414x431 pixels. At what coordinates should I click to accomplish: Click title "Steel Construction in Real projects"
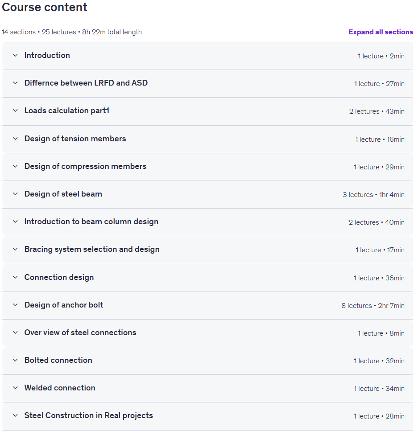coord(89,415)
